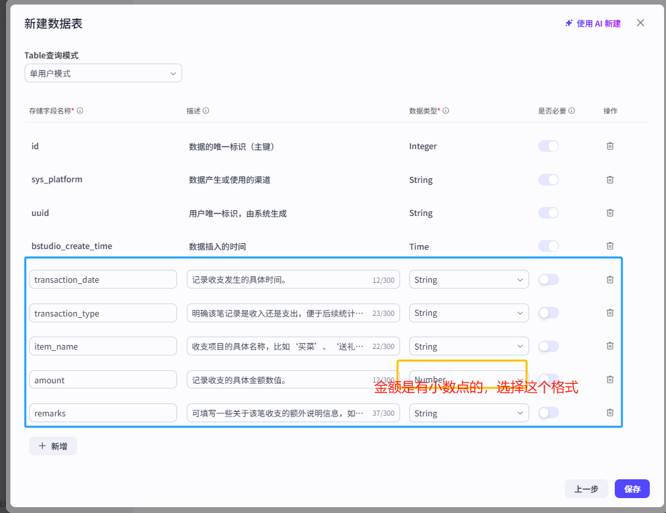Click info icon beside 描述 header
The image size is (666, 513).
206,111
